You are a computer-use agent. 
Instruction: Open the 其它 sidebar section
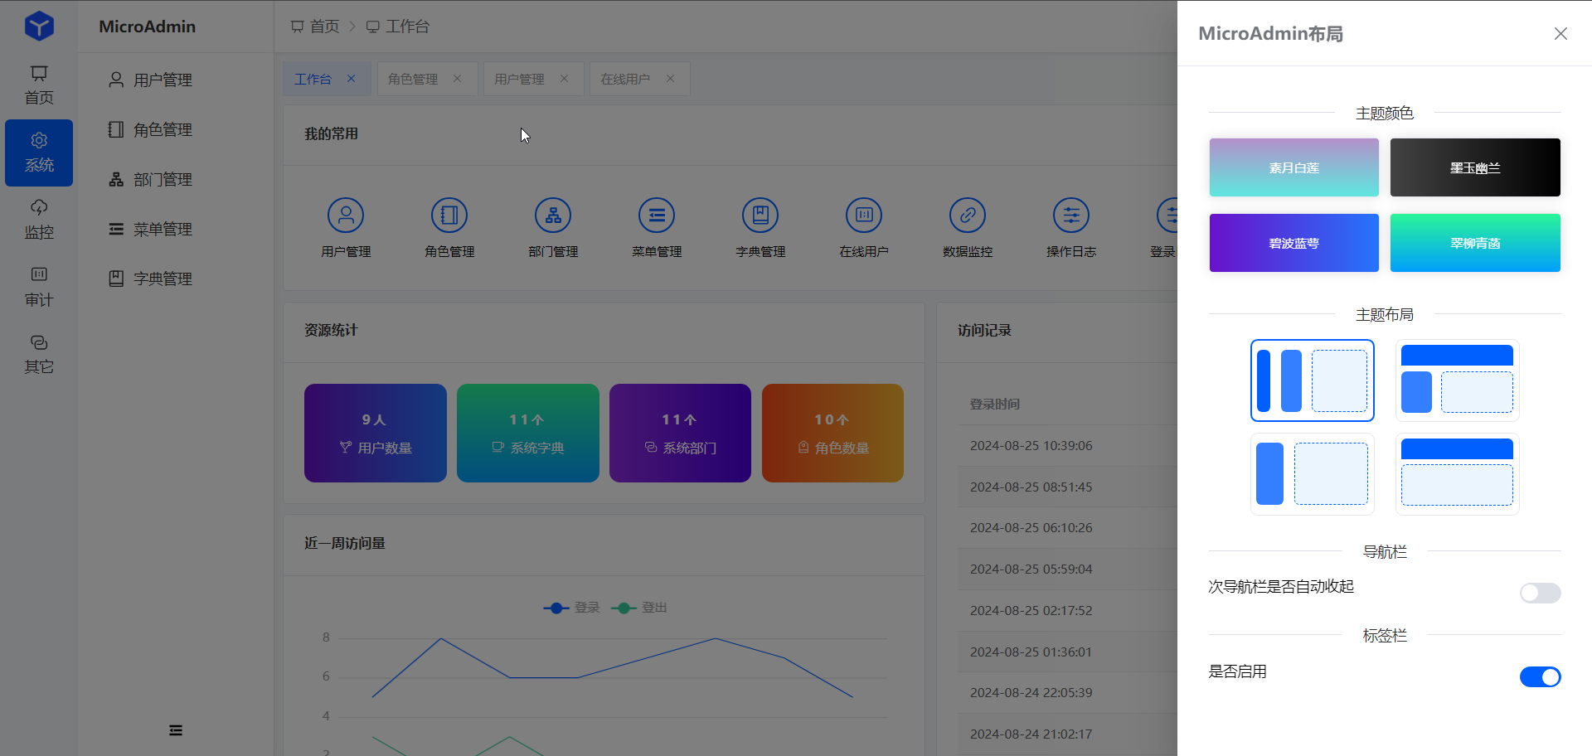point(39,354)
